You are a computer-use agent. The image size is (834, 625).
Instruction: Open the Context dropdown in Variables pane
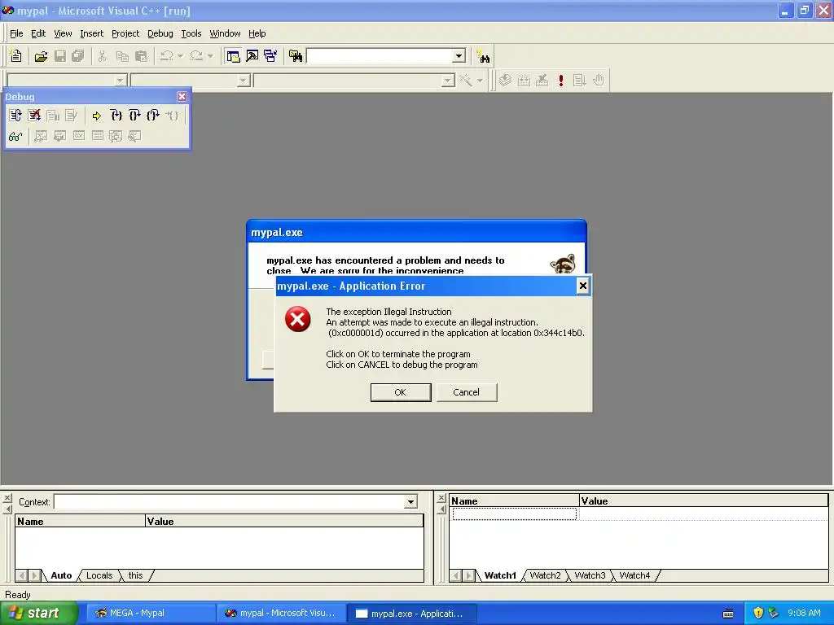point(410,501)
